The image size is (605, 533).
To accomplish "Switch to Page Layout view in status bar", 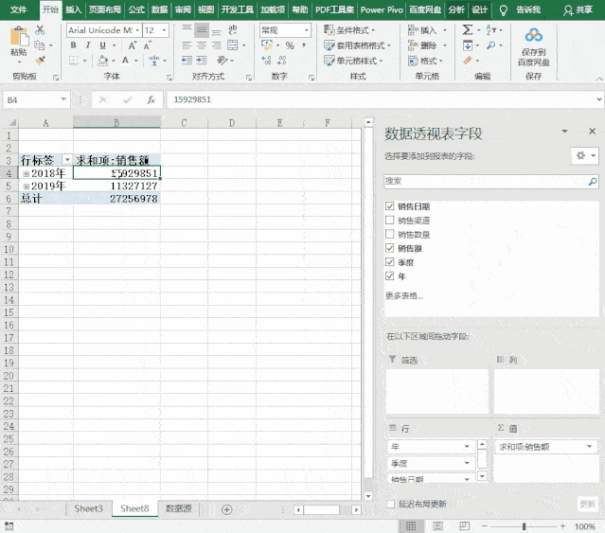I will click(x=436, y=525).
